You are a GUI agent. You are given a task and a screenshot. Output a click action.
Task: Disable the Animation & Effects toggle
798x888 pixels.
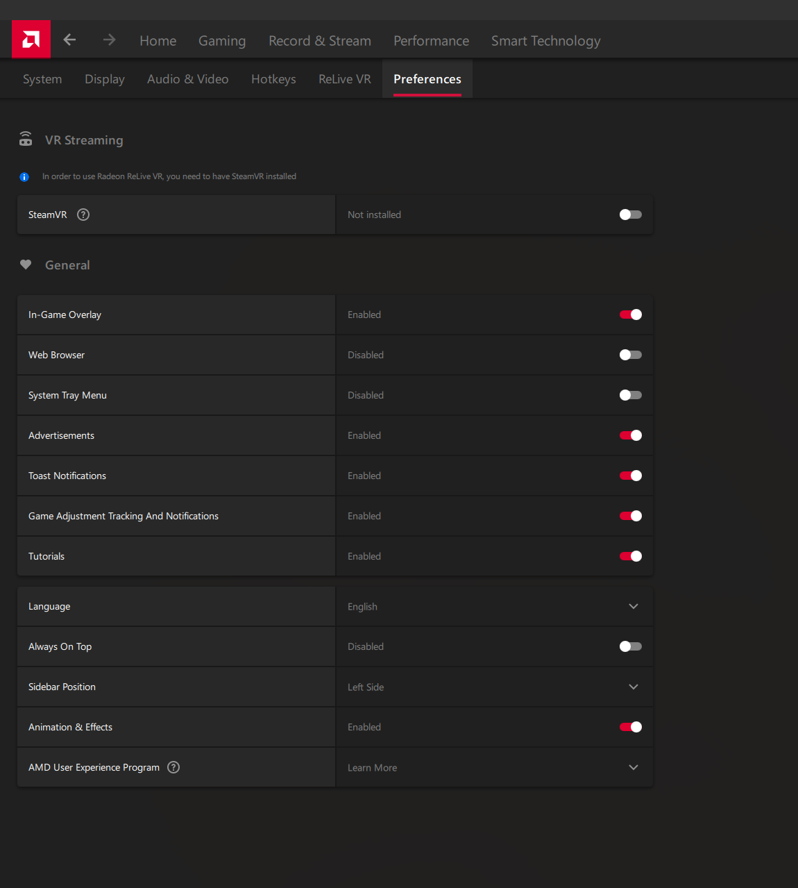point(631,727)
